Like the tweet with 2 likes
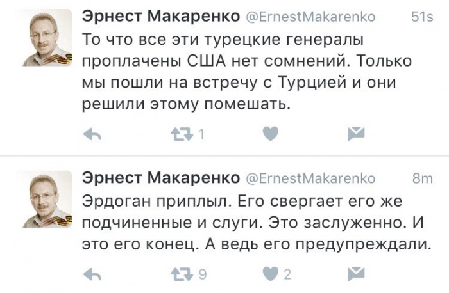 pyautogui.click(x=271, y=274)
